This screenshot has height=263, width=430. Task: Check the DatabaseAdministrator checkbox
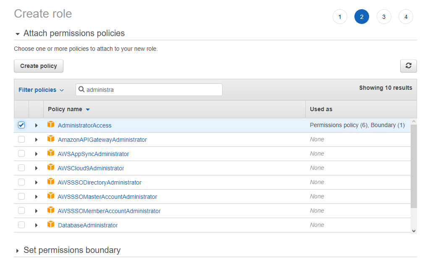click(x=21, y=225)
